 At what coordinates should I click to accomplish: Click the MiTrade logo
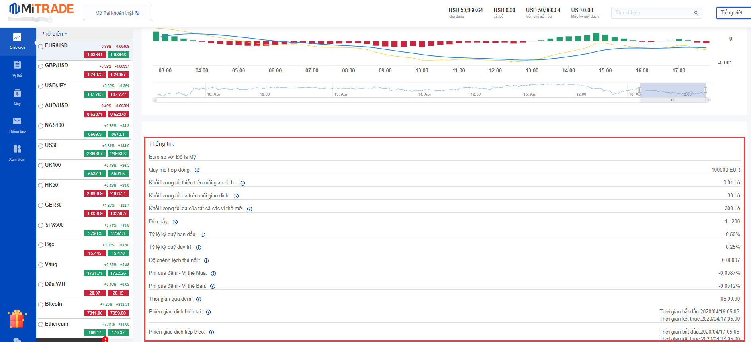[x=41, y=9]
